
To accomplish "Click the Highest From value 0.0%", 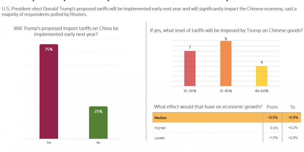I will tap(274, 128).
